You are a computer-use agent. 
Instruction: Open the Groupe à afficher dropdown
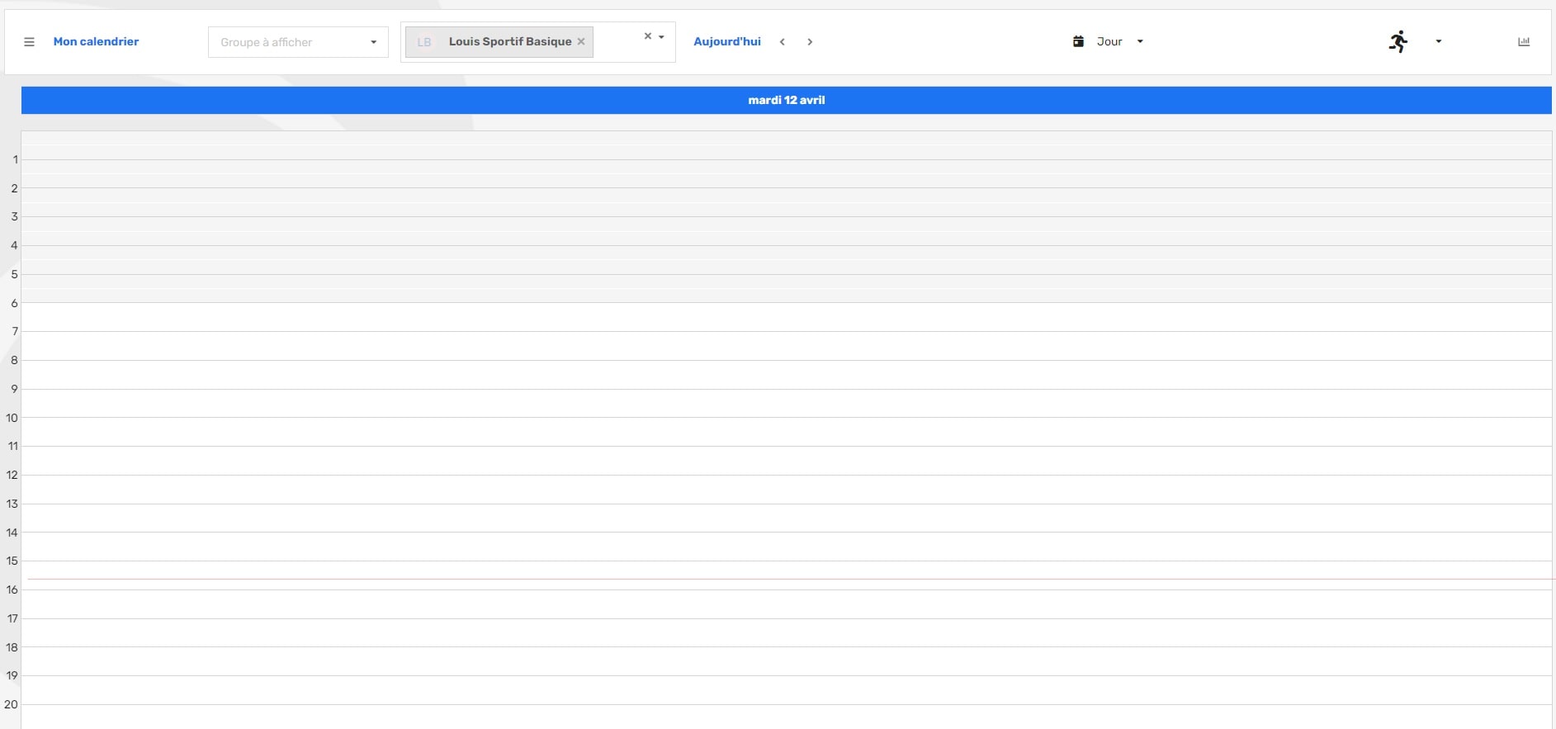[298, 42]
